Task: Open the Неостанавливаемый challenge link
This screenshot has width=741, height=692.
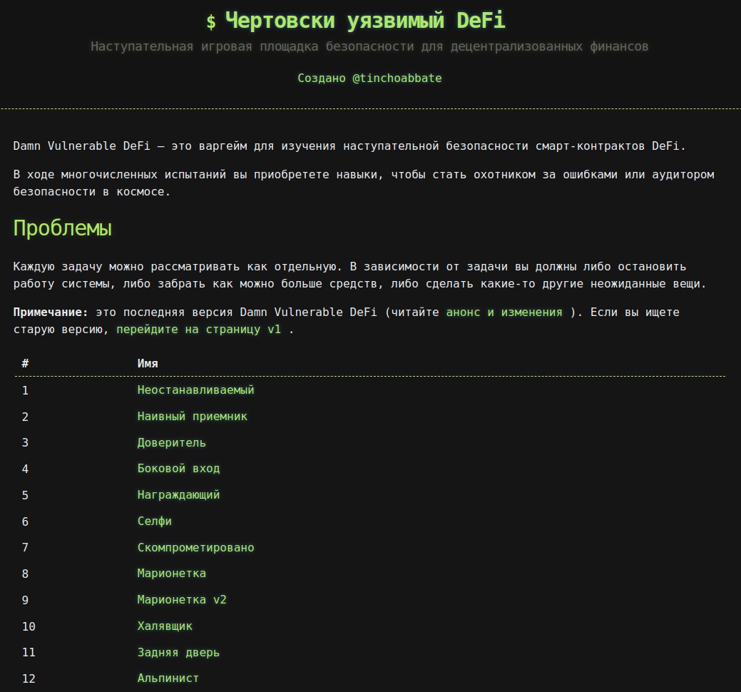Action: tap(195, 390)
